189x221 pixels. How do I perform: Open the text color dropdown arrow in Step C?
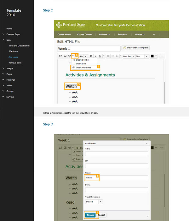[156, 56]
